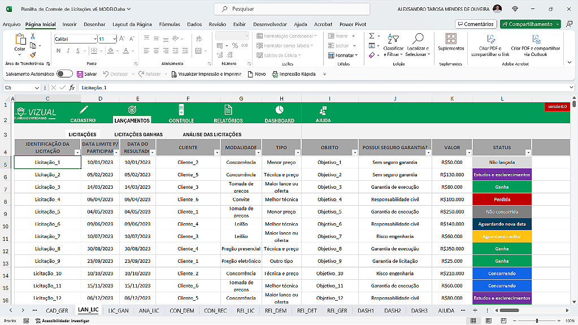Click the Salvar disk icon
The width and height of the screenshot is (578, 325).
pos(80,74)
